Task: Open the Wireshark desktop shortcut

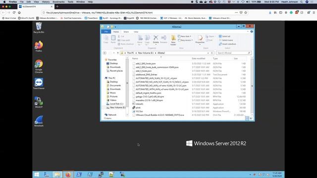Action: (x=39, y=121)
